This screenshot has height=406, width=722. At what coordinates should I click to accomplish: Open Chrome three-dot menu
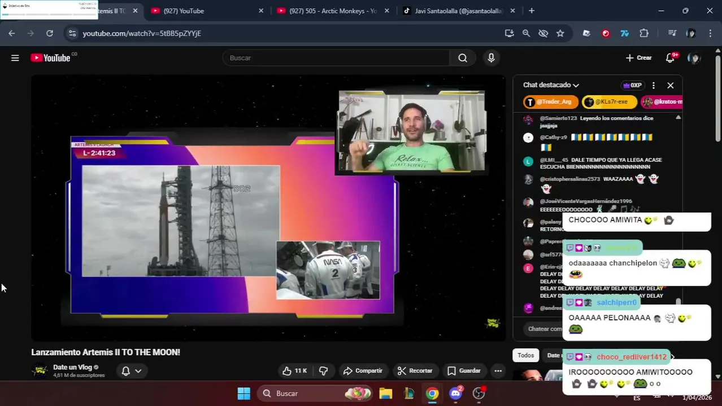coord(710,33)
